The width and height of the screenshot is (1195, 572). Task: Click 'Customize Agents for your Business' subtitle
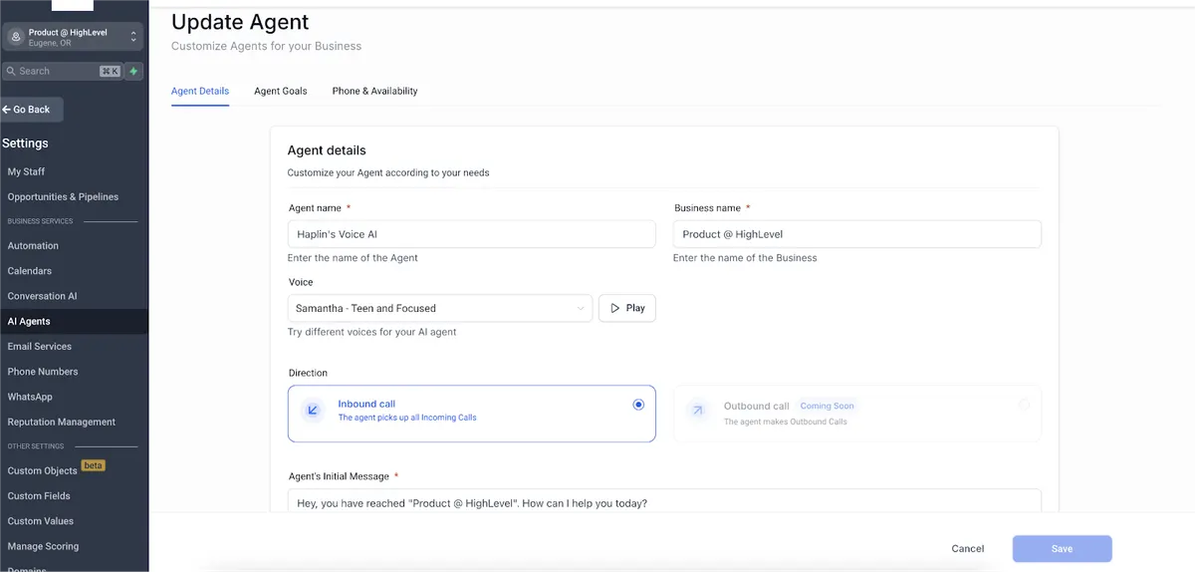[x=266, y=46]
